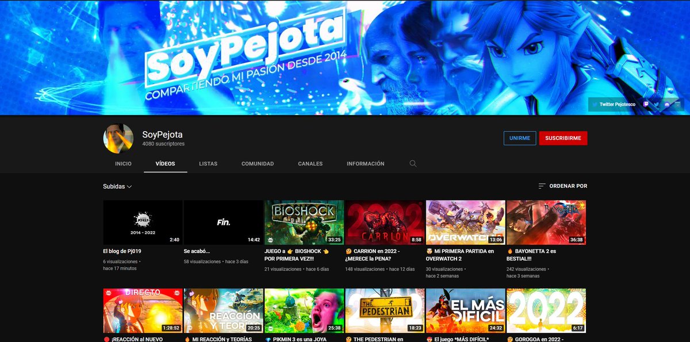
Task: Click '148 visualizaciones · hace 12 días' text
Action: pyautogui.click(x=380, y=268)
